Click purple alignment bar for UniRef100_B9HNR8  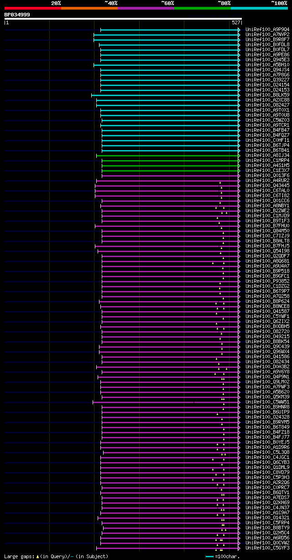[171, 407]
